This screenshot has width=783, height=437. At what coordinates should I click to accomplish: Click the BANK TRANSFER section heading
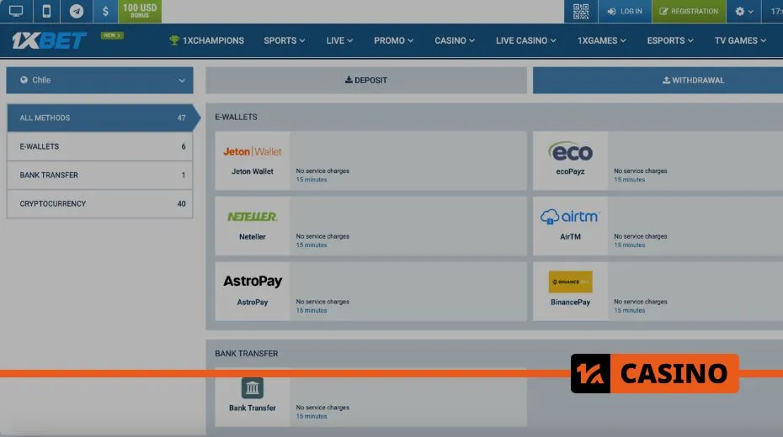pos(246,353)
